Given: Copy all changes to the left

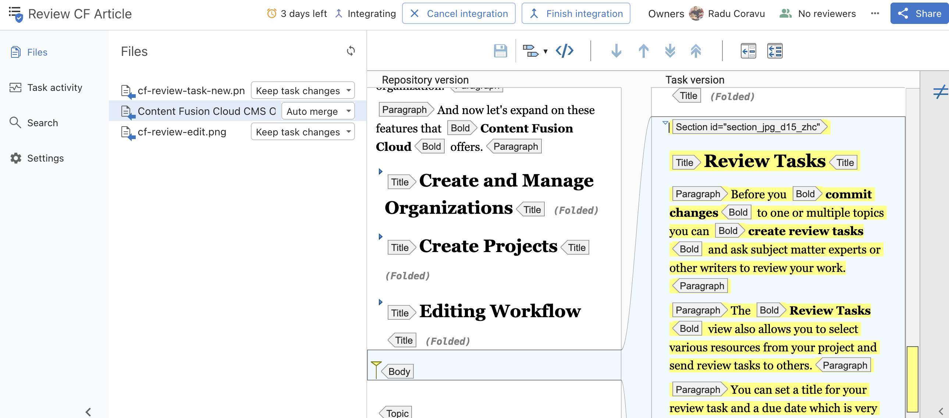Looking at the screenshot, I should (x=774, y=51).
